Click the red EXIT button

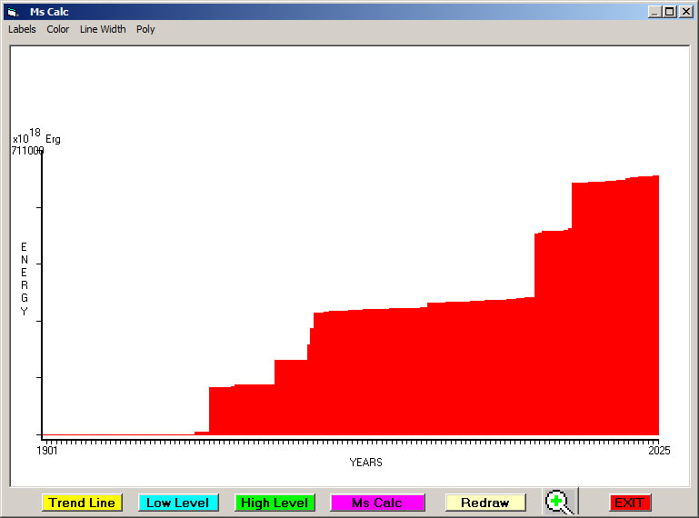tap(629, 503)
